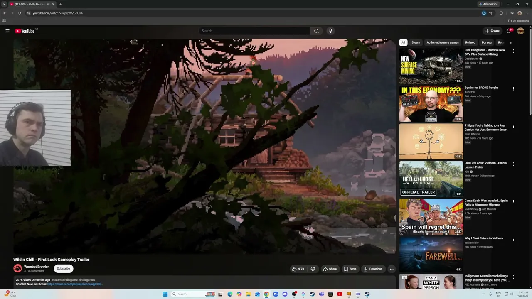Image resolution: width=532 pixels, height=299 pixels.
Task: Go back to the previous page
Action: point(5,13)
